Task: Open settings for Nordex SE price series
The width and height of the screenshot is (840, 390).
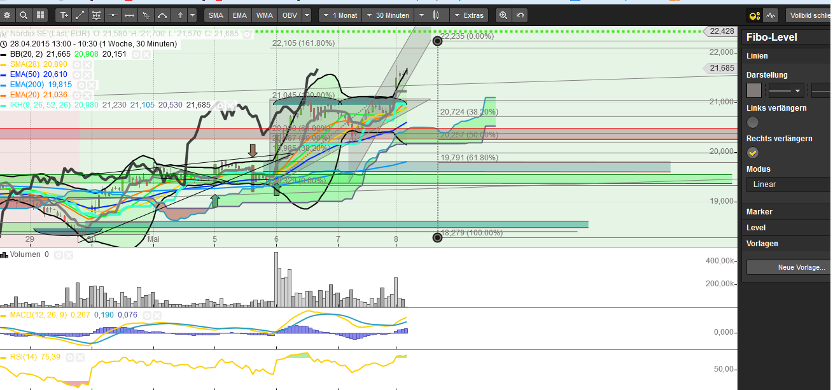Action: [x=248, y=34]
